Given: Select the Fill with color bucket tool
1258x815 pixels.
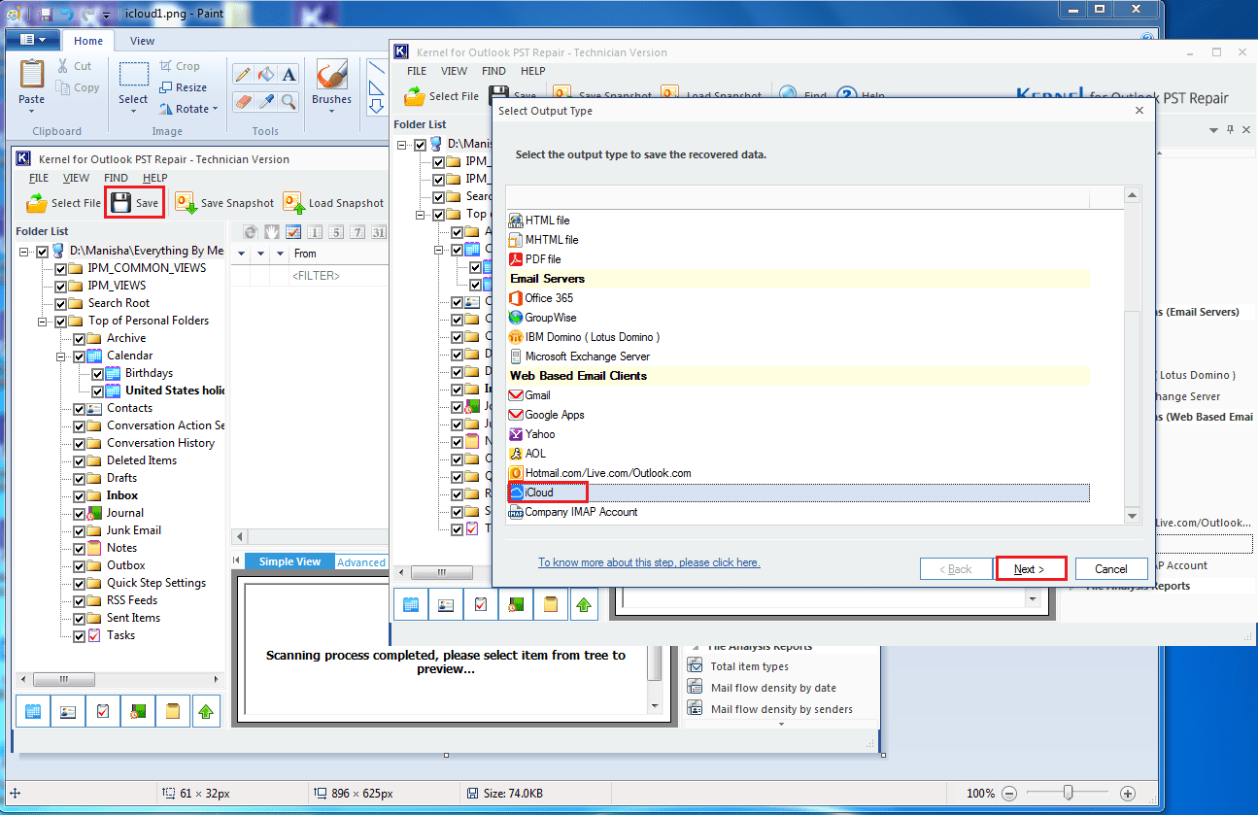Looking at the screenshot, I should click(x=266, y=75).
